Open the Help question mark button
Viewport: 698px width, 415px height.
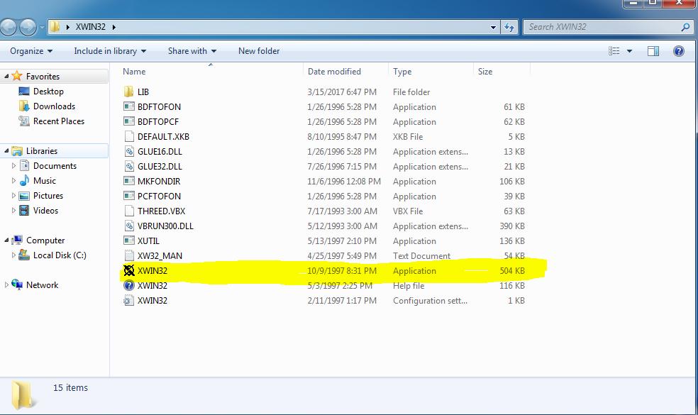(x=678, y=51)
